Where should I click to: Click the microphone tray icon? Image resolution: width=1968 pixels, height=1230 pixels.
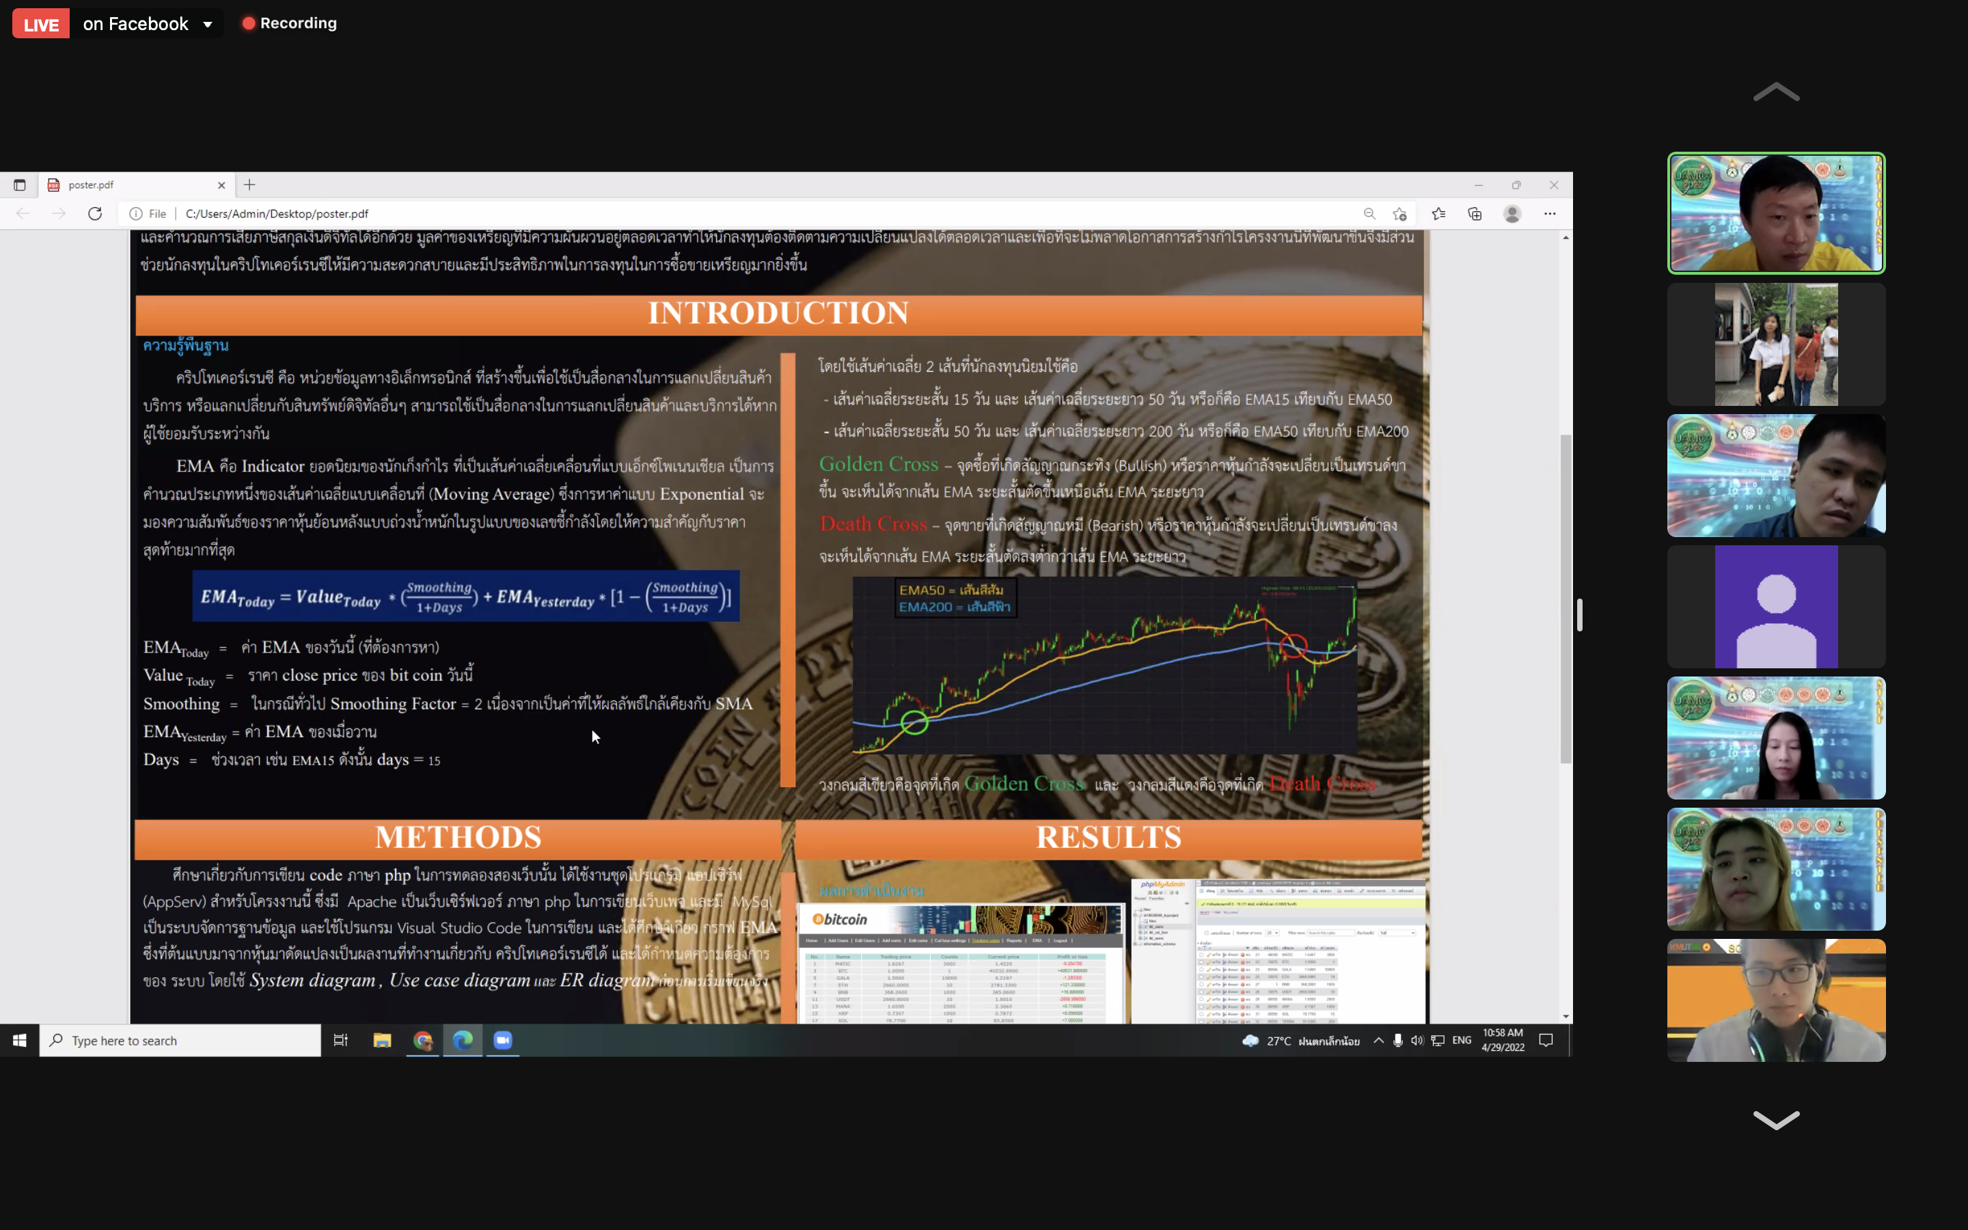(x=1398, y=1041)
